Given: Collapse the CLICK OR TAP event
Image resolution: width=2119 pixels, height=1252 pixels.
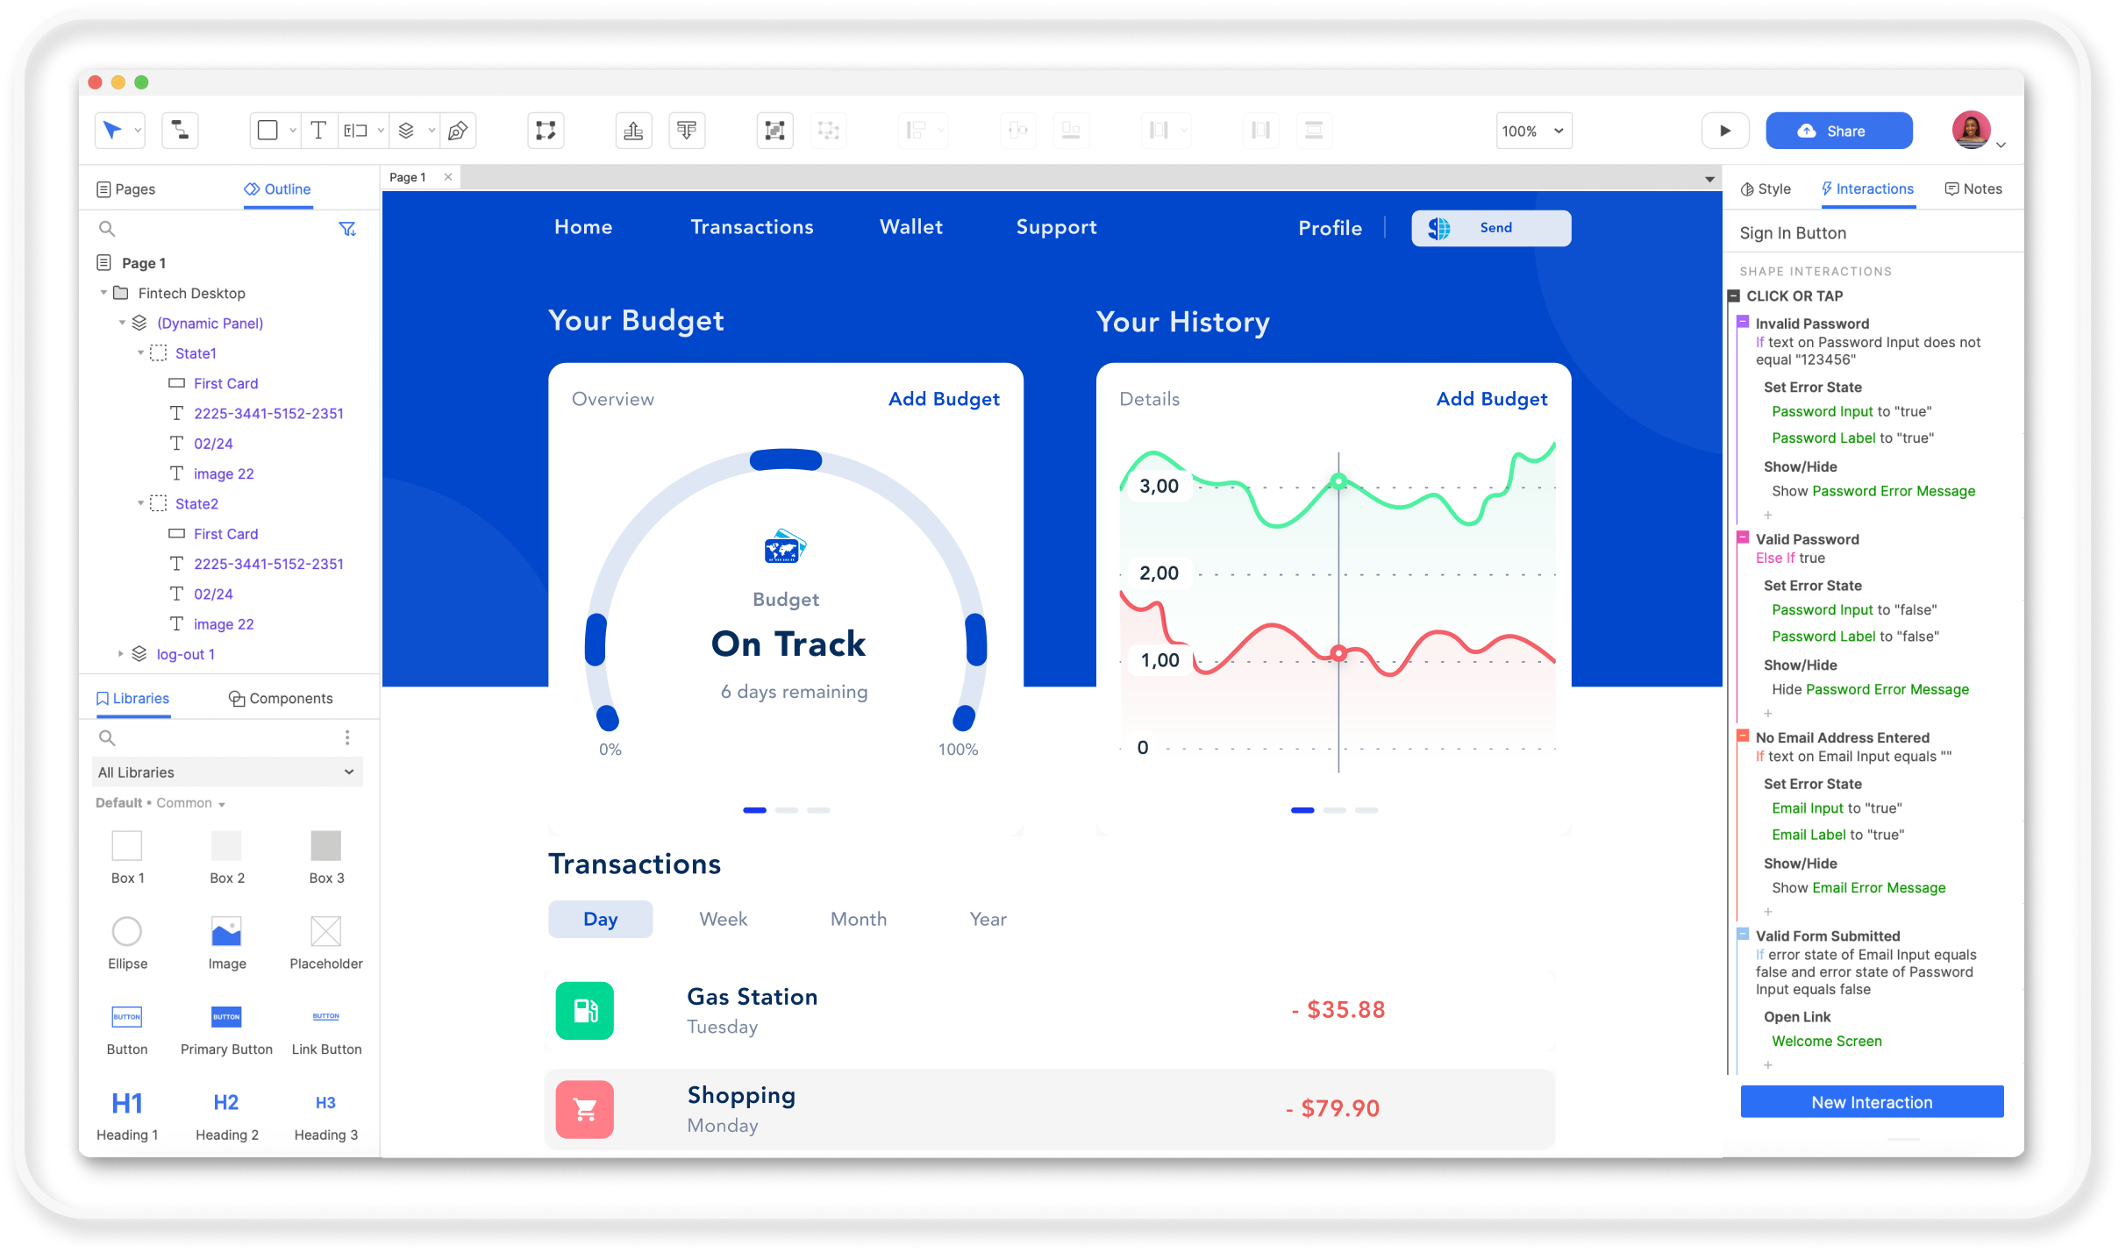Looking at the screenshot, I should (x=1734, y=296).
